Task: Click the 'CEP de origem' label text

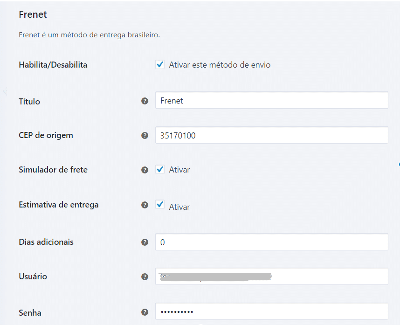Action: click(46, 135)
